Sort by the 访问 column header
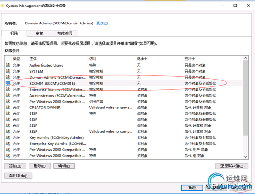Screen dimensions: 255x194 click(111, 59)
